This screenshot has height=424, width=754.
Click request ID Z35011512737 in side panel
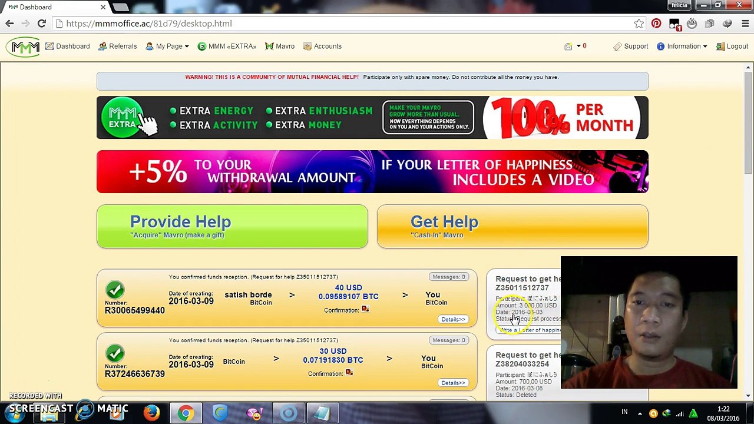(522, 288)
